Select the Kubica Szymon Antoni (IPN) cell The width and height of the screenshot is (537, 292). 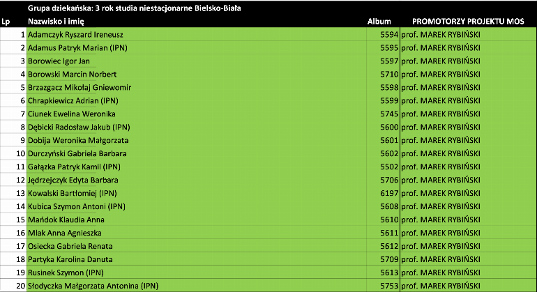[196, 206]
